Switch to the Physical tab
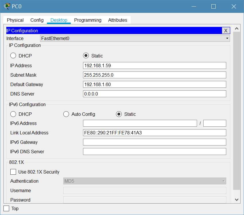This screenshot has width=244, height=215. [x=15, y=20]
